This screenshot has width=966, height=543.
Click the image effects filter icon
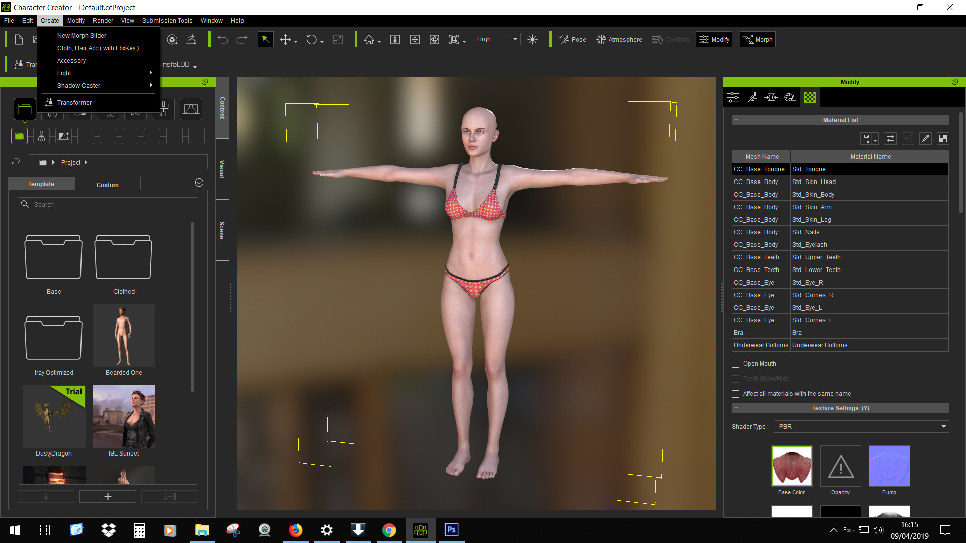(x=63, y=136)
